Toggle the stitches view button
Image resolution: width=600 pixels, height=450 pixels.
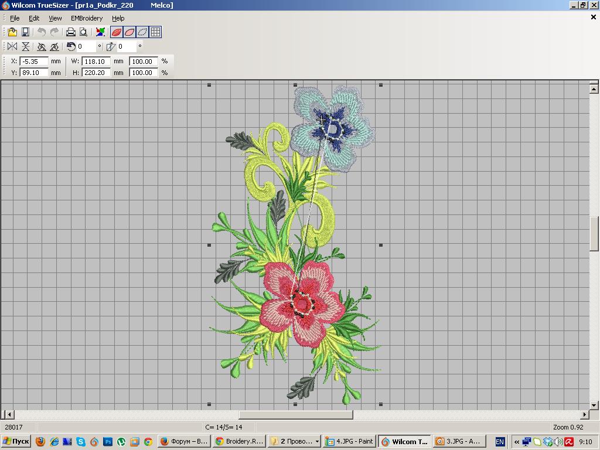(x=129, y=32)
